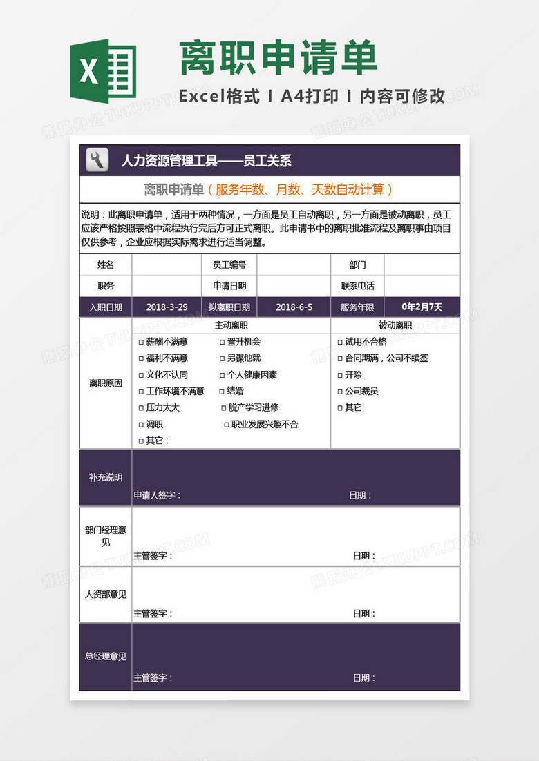Check the 文化不认同 box
This screenshot has width=539, height=761.
(141, 375)
